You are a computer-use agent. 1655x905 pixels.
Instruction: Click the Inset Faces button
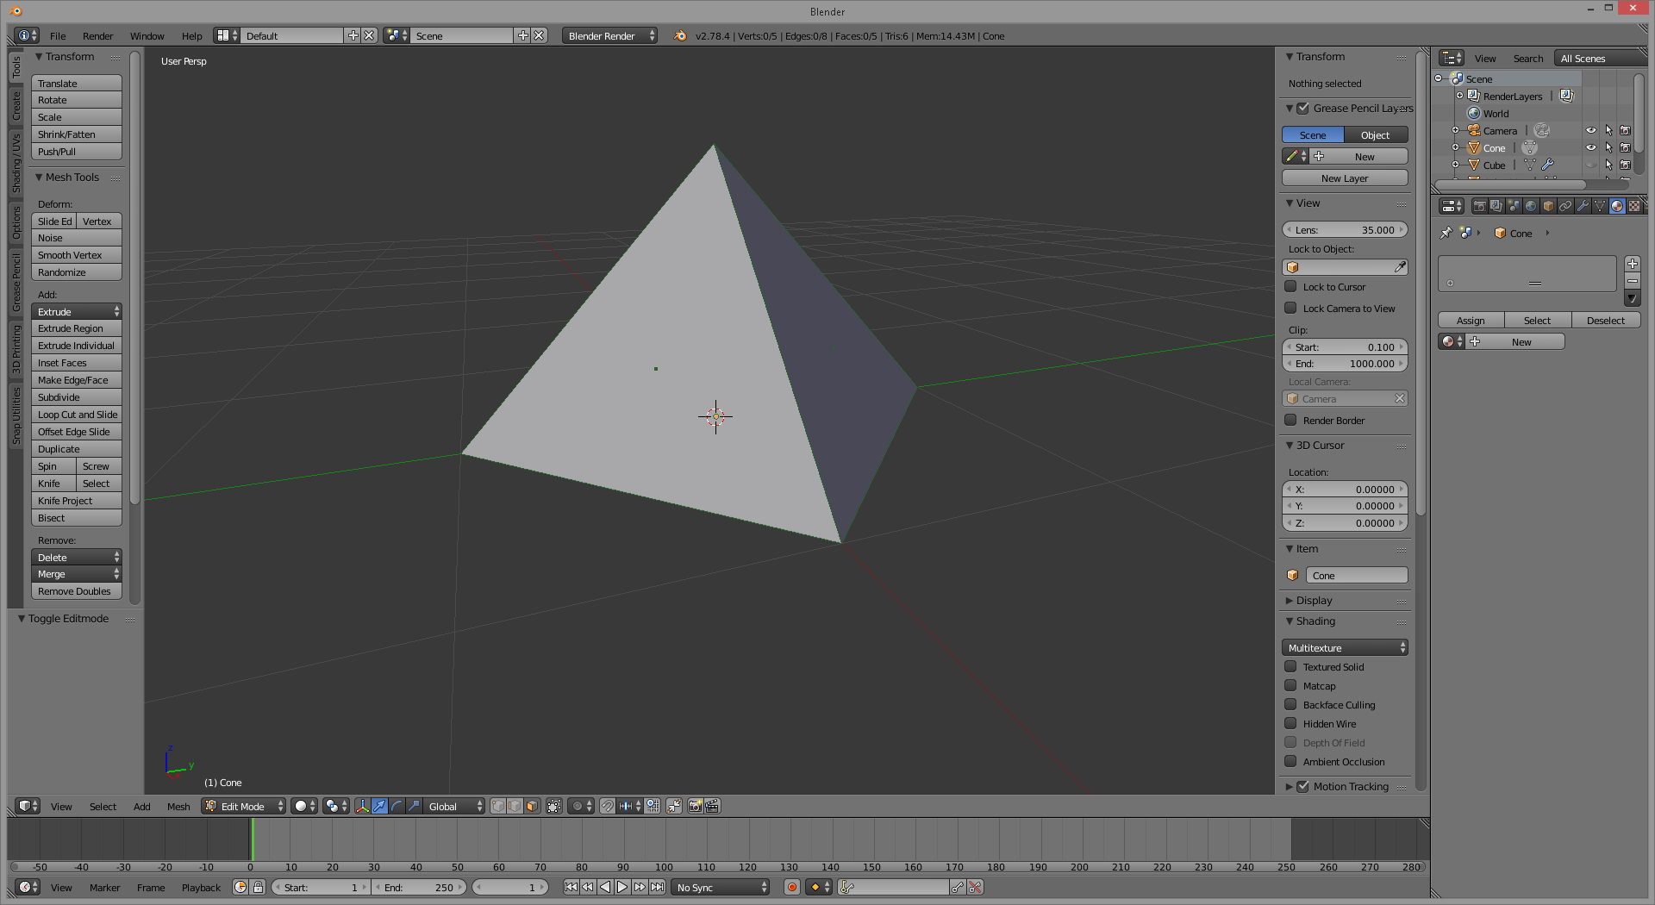pos(77,363)
